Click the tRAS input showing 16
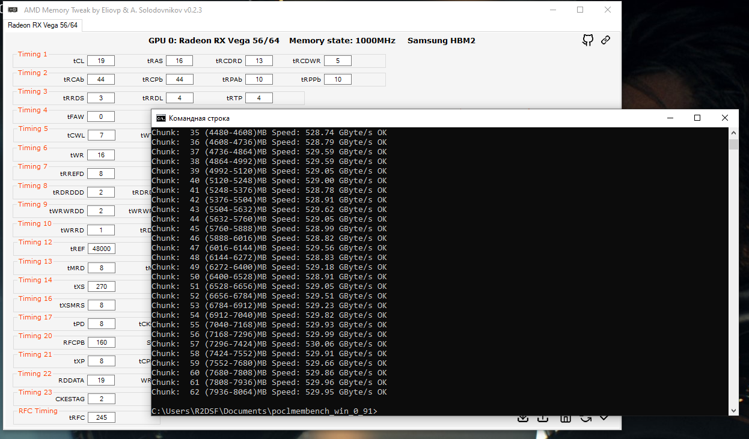Image resolution: width=749 pixels, height=439 pixels. [179, 61]
